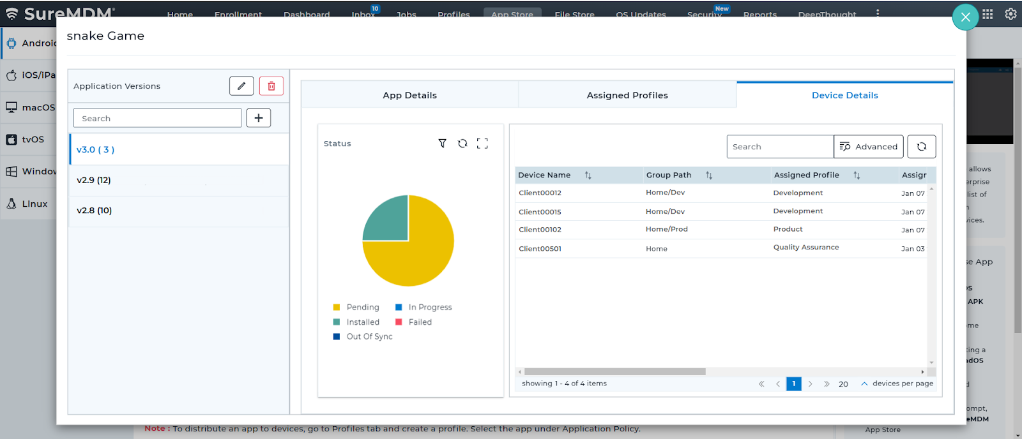The width and height of the screenshot is (1022, 439).
Task: Refresh the device details table
Action: (922, 147)
